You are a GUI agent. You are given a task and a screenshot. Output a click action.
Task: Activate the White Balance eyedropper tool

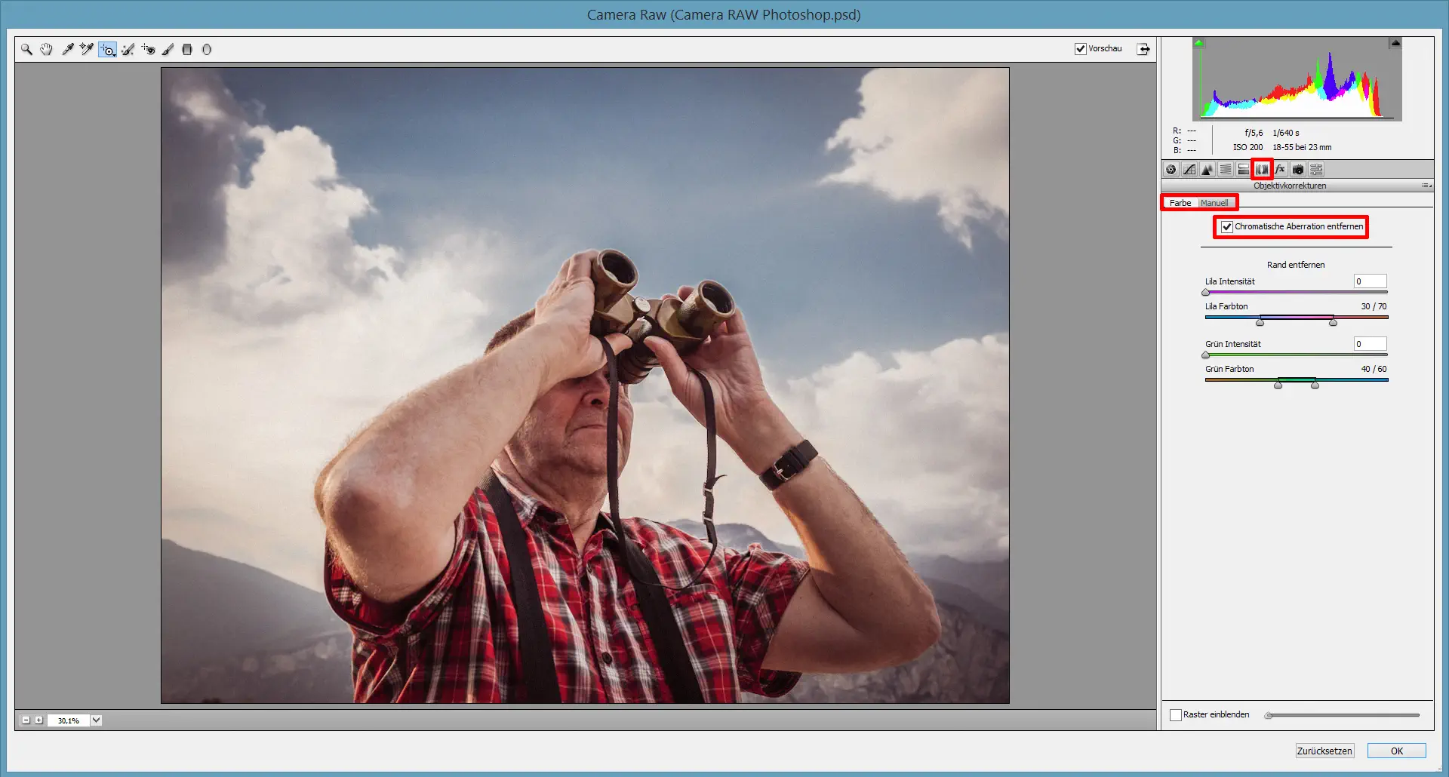67,49
